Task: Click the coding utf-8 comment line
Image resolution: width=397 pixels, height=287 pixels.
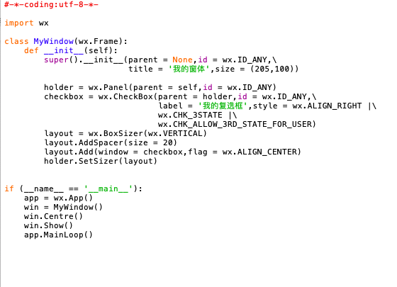Action: coord(51,4)
